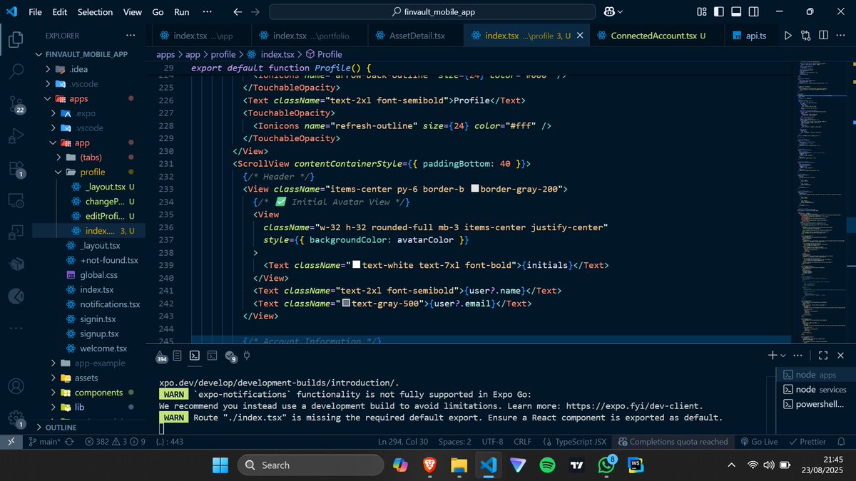Screen dimensions: 856x481
Task: Run the file with the play icon
Action: click(x=788, y=36)
